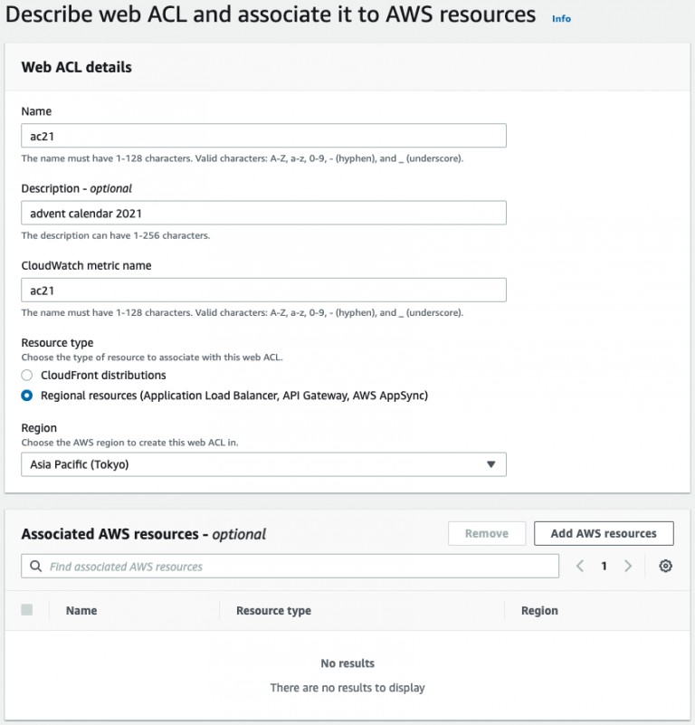This screenshot has width=695, height=725.
Task: Sort by the Region column header
Action: point(539,611)
